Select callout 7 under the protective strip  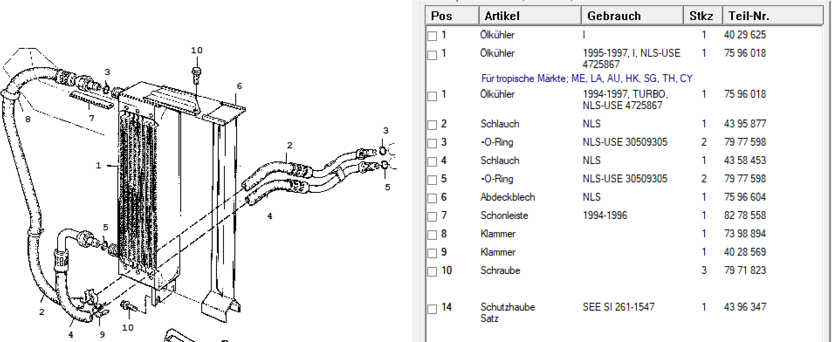(x=91, y=118)
